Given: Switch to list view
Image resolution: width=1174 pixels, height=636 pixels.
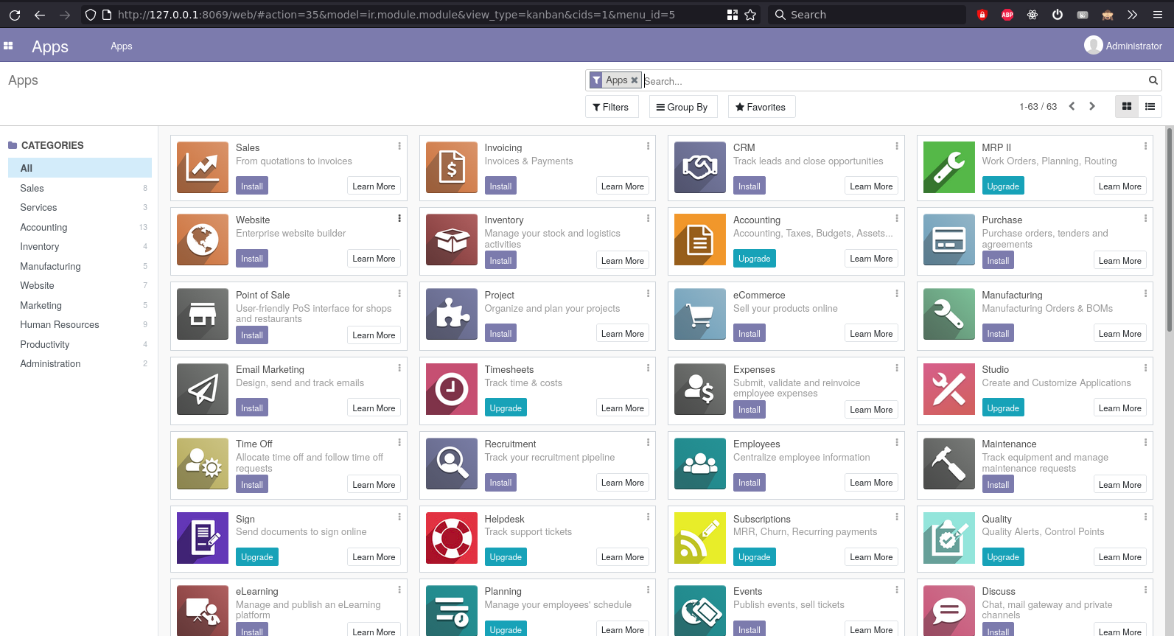Looking at the screenshot, I should 1150,107.
